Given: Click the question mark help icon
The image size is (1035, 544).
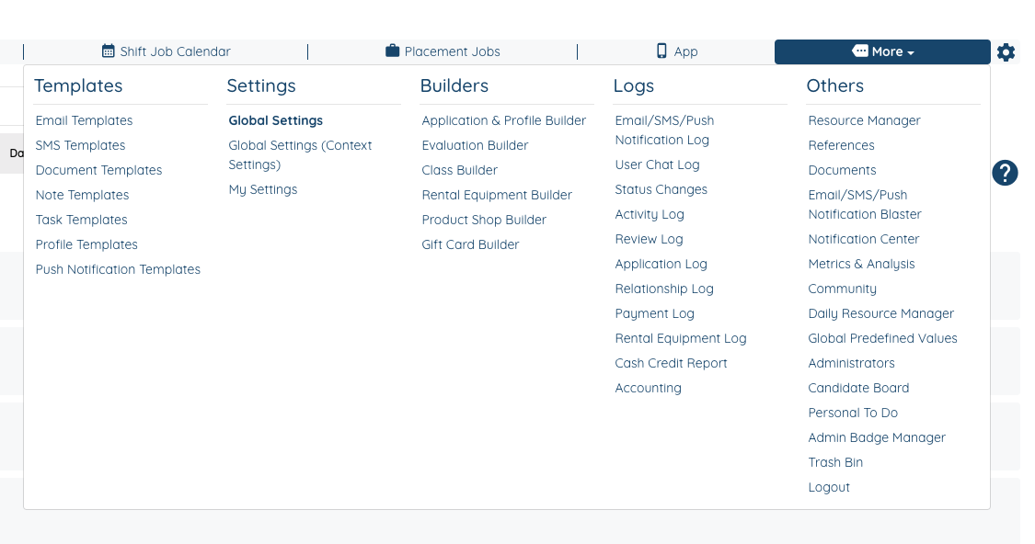Looking at the screenshot, I should [1005, 173].
